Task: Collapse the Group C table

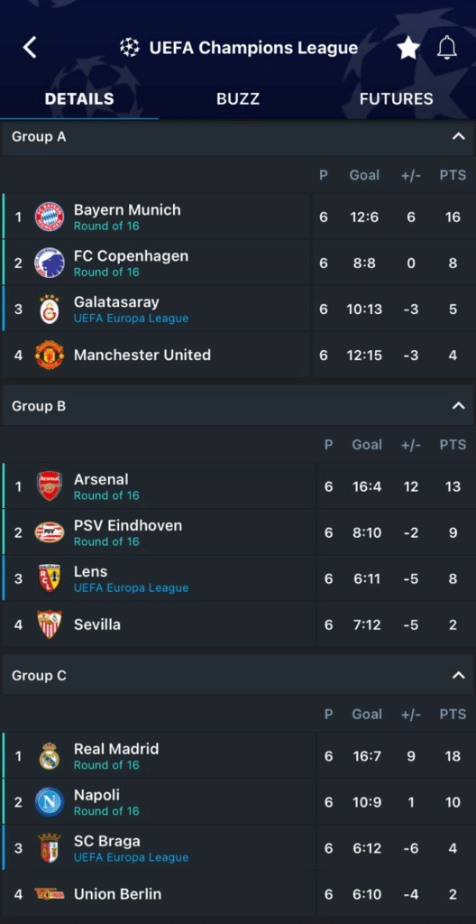Action: click(458, 675)
